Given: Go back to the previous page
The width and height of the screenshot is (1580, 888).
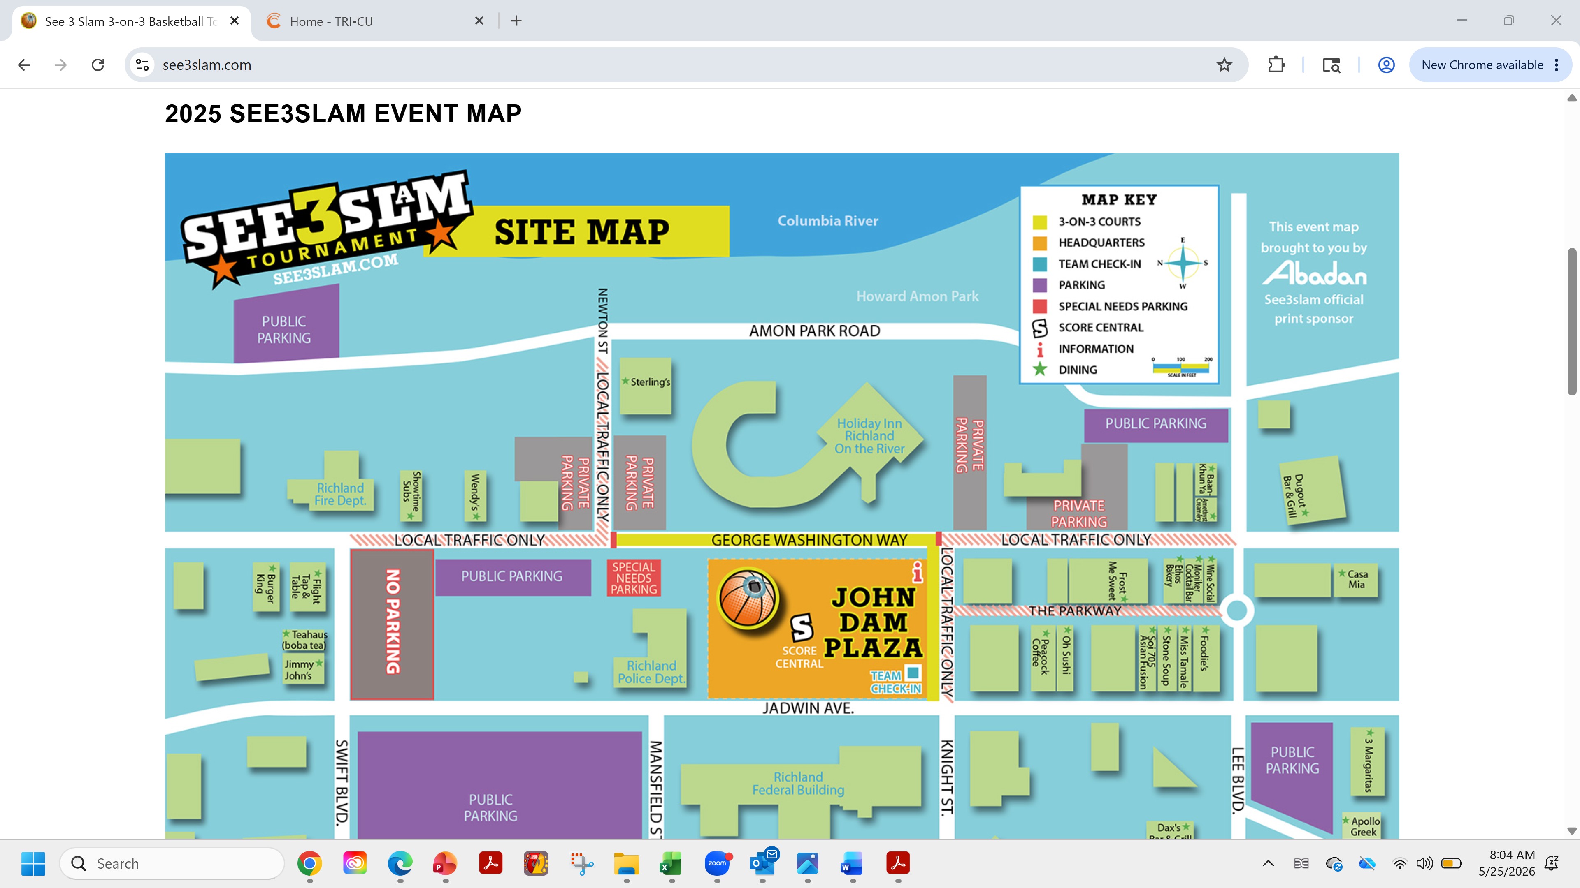Looking at the screenshot, I should click(x=24, y=65).
